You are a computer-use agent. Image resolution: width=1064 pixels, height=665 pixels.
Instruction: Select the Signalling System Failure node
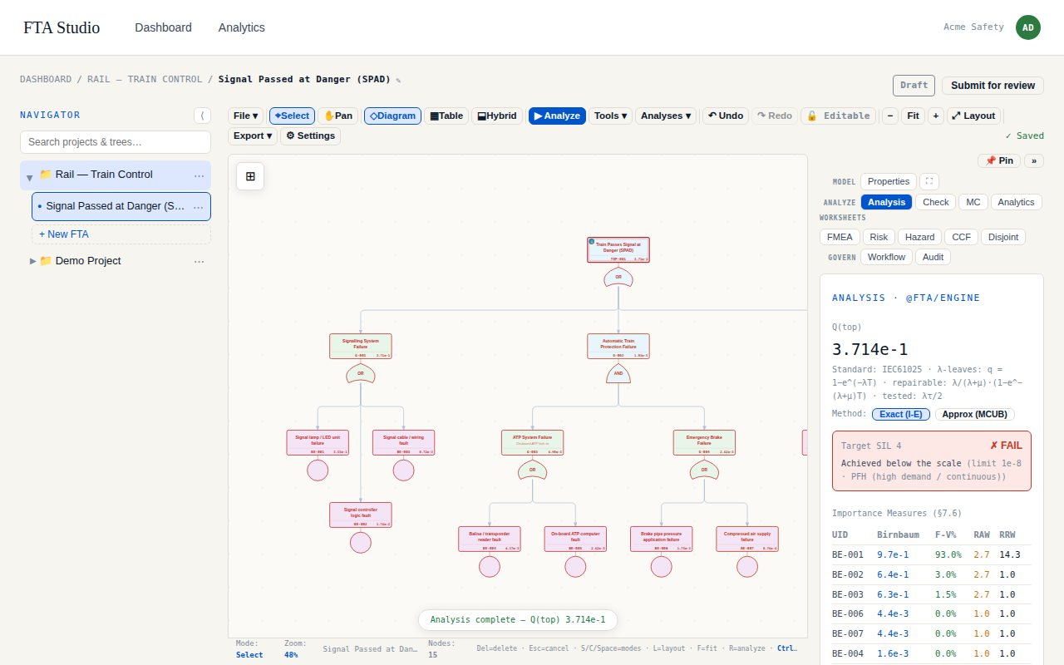point(361,346)
